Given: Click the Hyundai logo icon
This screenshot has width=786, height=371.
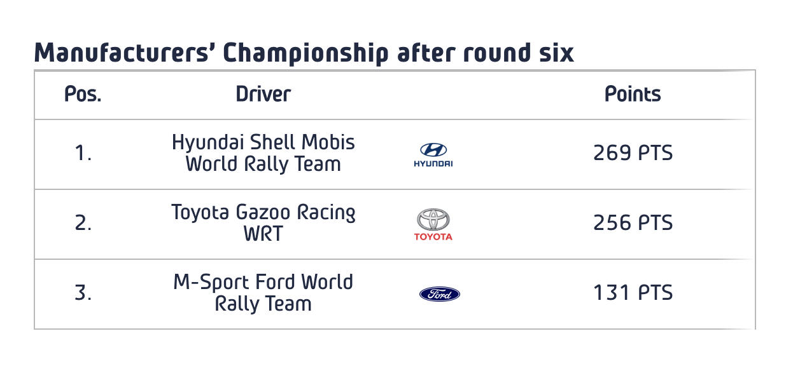Looking at the screenshot, I should coord(433,155).
